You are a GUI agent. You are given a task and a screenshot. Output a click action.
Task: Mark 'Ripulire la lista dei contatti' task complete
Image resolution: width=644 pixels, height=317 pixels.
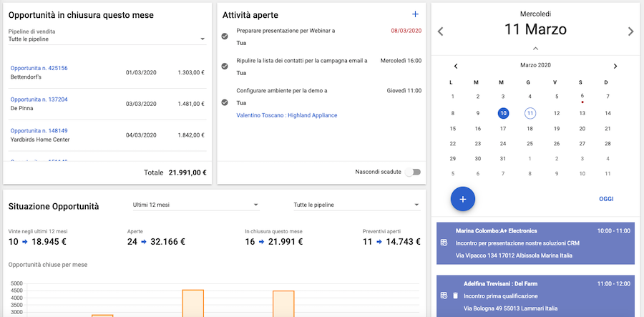[224, 66]
